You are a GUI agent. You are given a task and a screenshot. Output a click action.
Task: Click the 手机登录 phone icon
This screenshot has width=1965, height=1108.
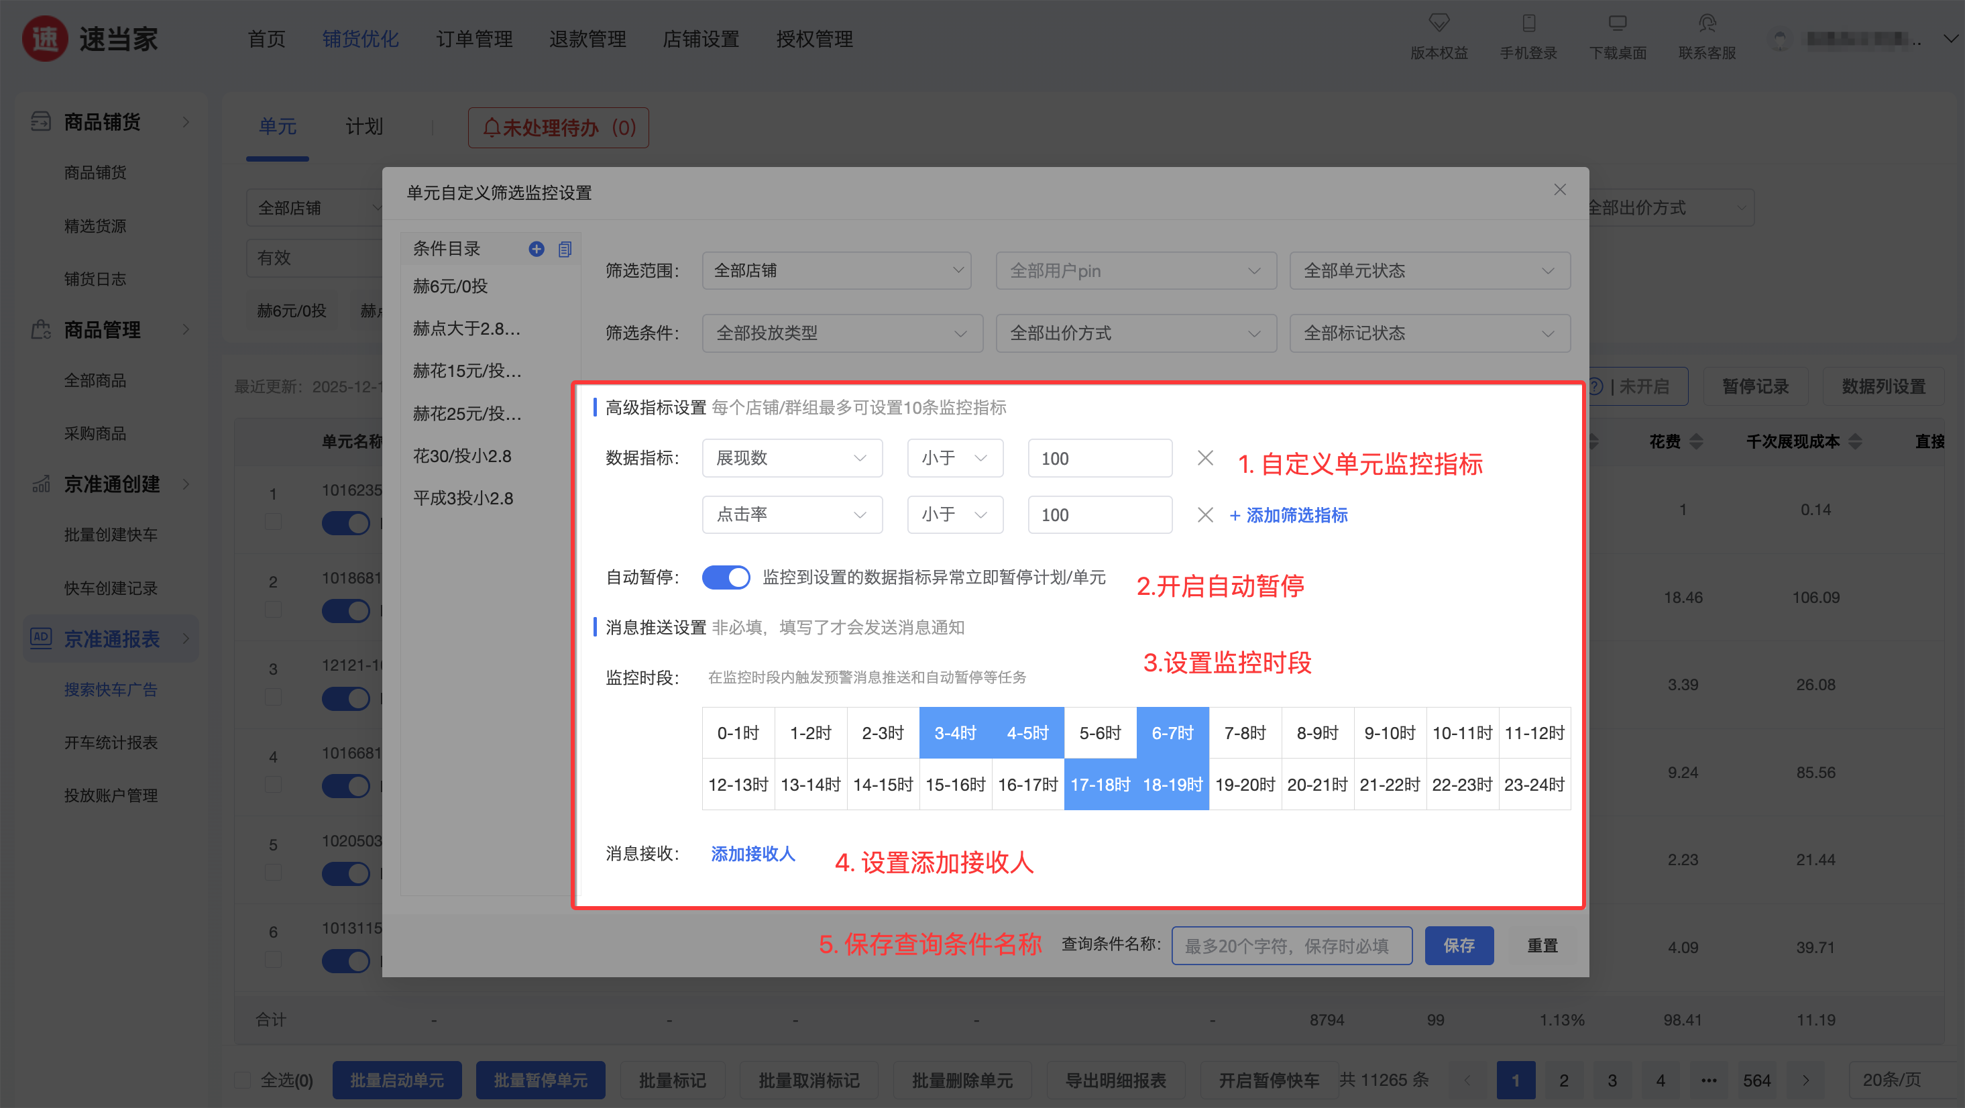click(x=1528, y=23)
